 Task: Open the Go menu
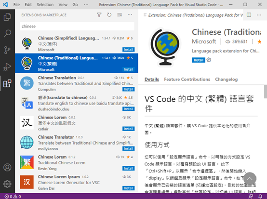click(75, 5)
